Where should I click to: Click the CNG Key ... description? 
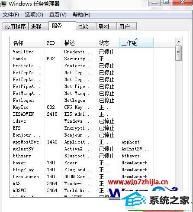[x=78, y=107]
